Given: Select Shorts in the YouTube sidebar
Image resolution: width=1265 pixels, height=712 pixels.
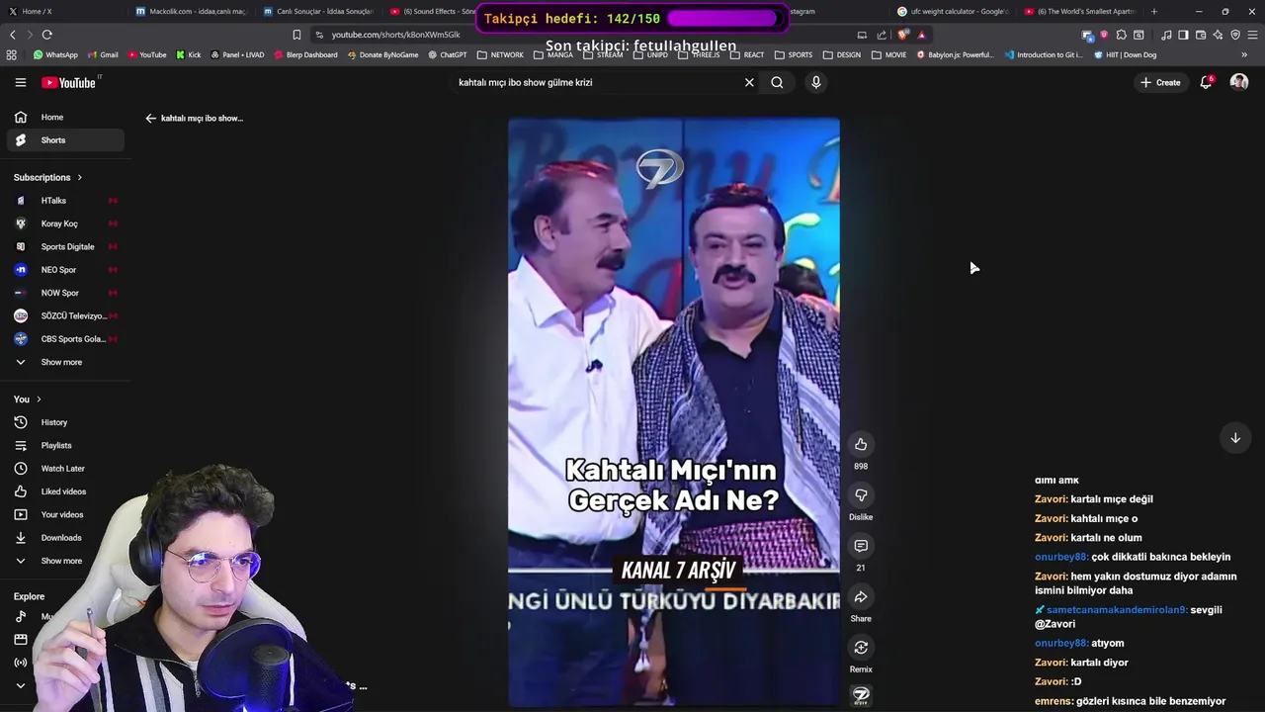Looking at the screenshot, I should (65, 140).
